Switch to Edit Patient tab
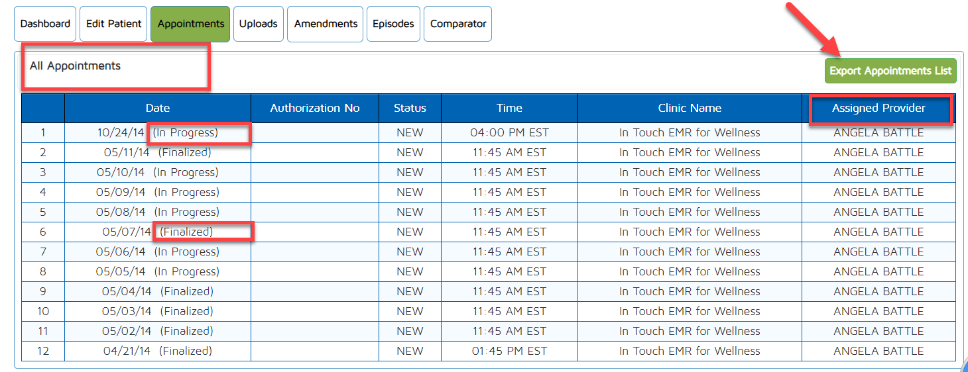The height and width of the screenshot is (372, 968). (x=114, y=24)
